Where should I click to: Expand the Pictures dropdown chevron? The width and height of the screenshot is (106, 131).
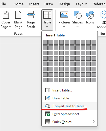pyautogui.click(x=64, y=27)
